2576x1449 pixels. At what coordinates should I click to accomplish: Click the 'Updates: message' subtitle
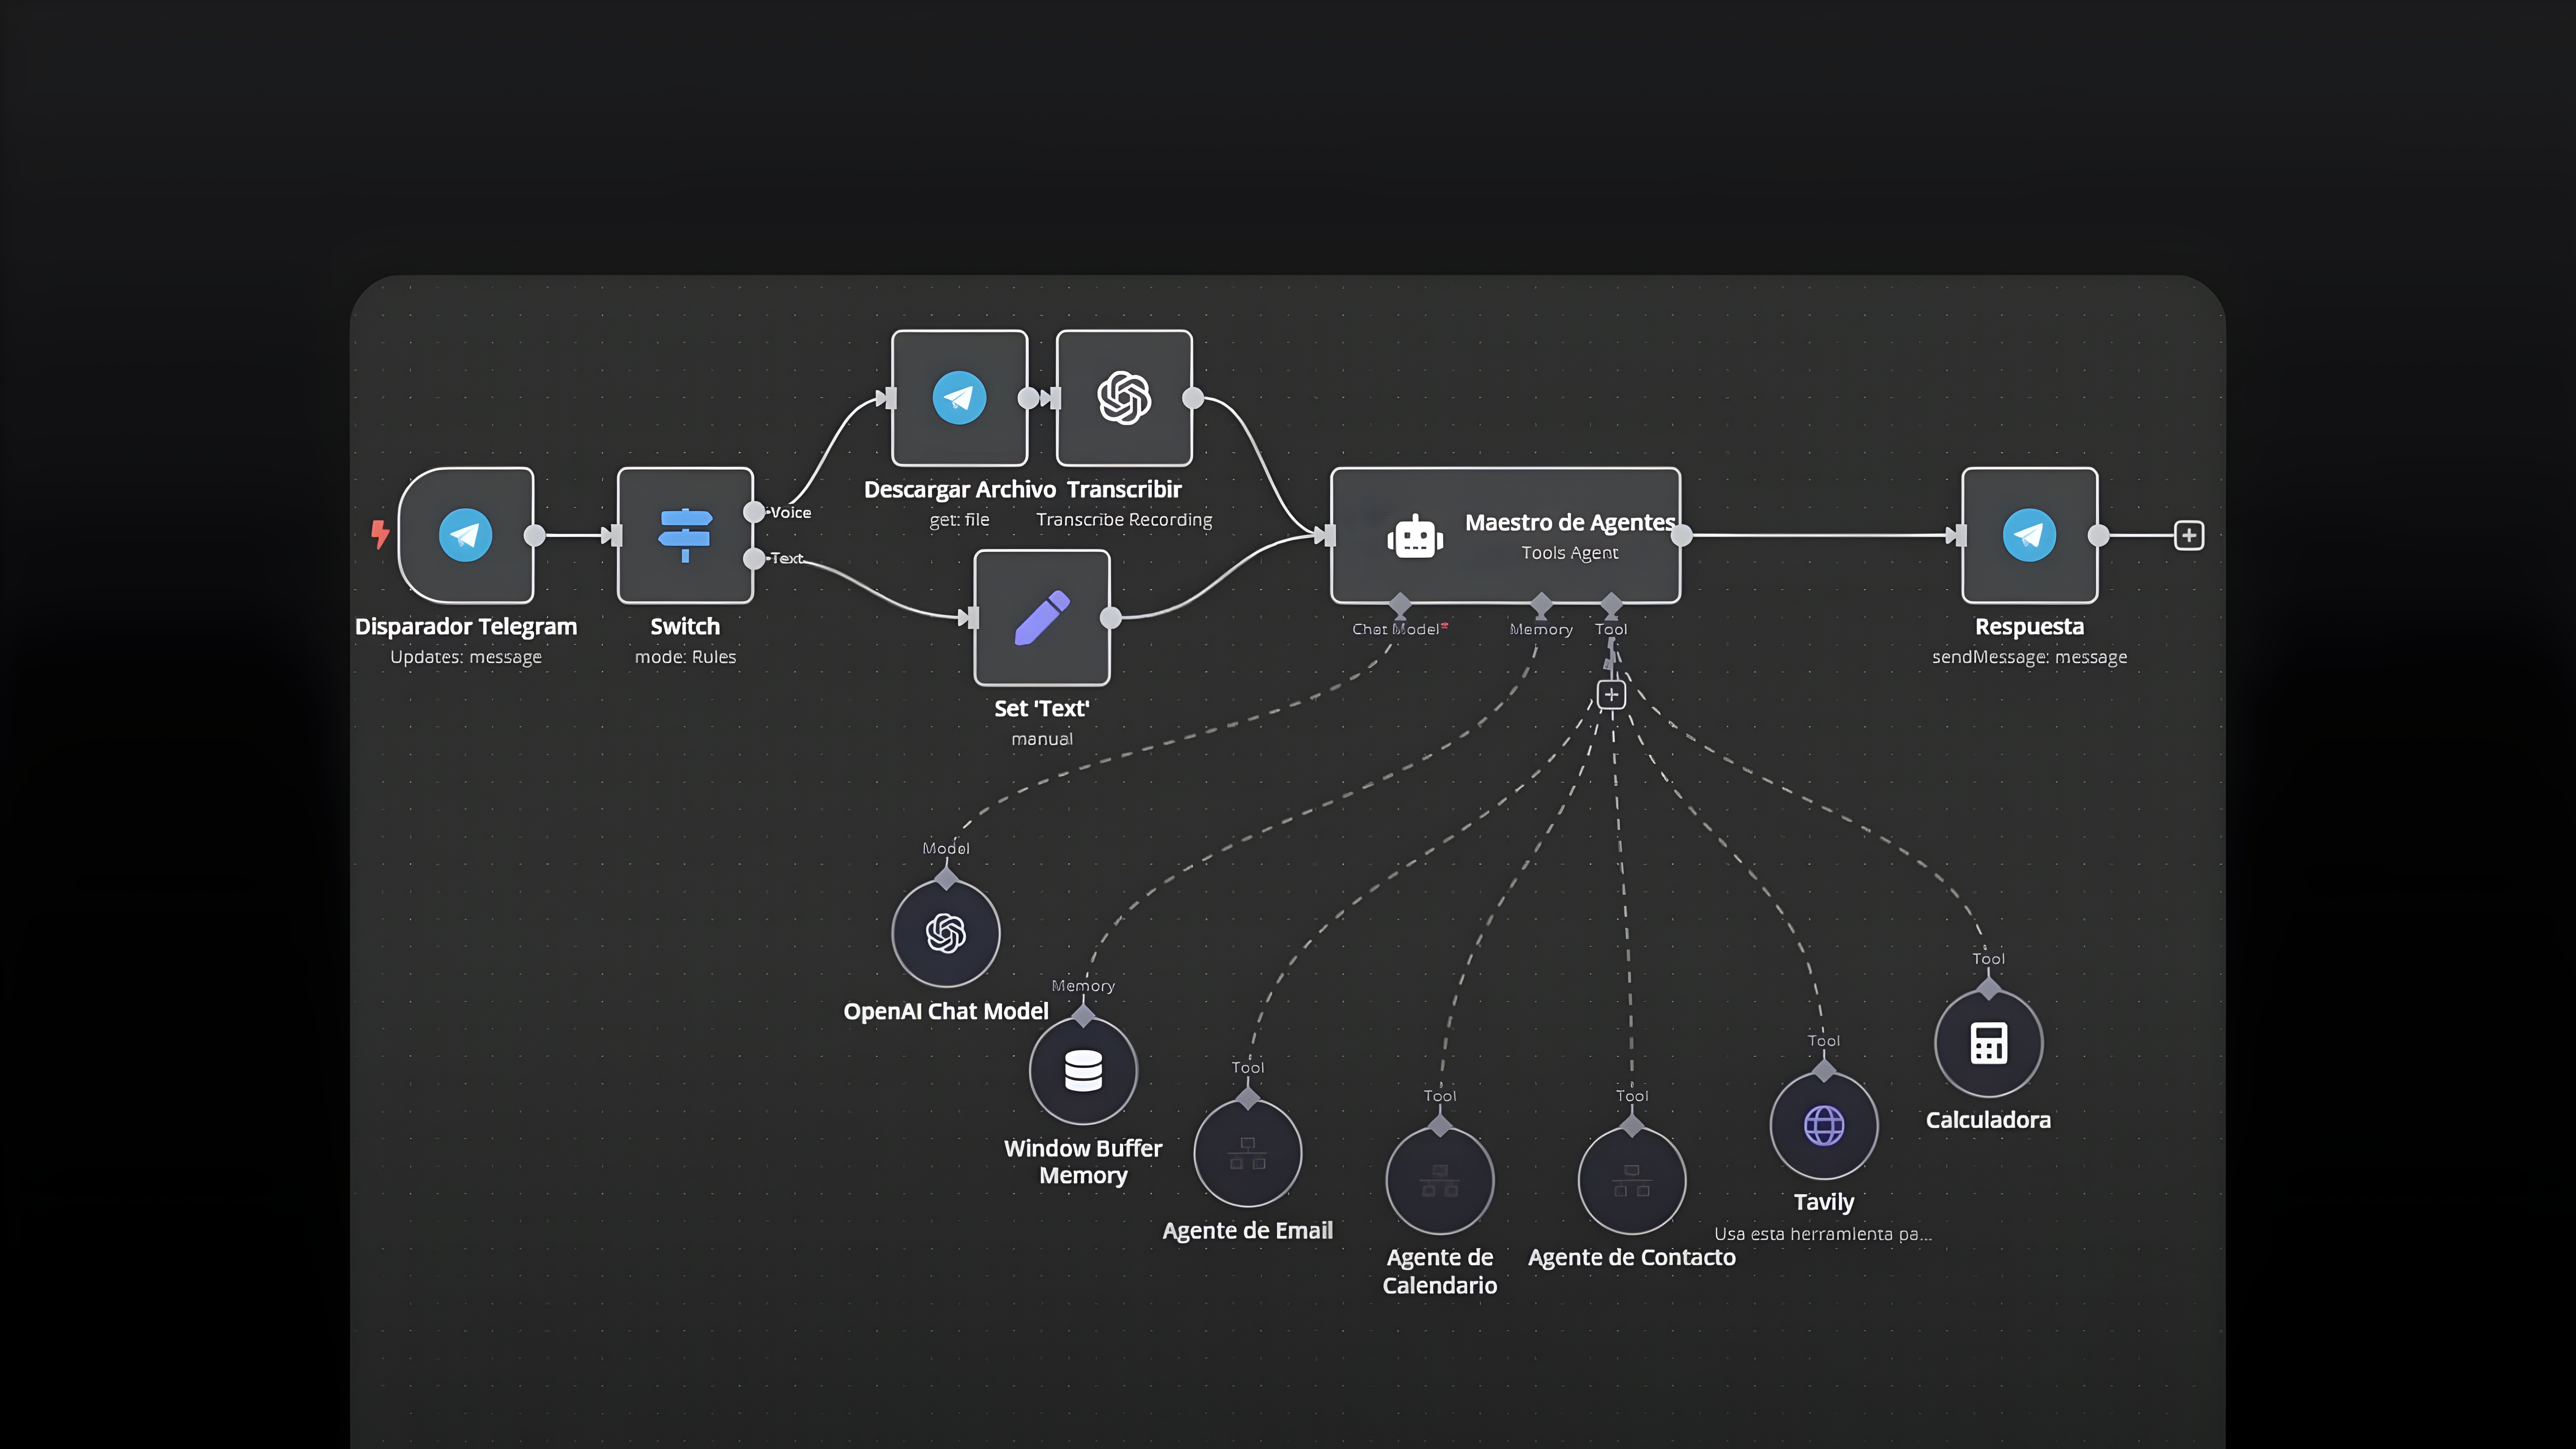click(x=466, y=657)
